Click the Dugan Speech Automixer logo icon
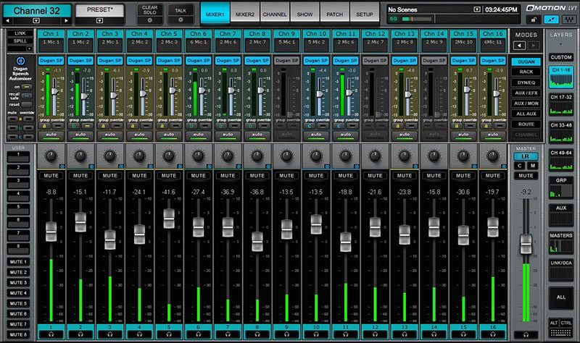 point(20,61)
